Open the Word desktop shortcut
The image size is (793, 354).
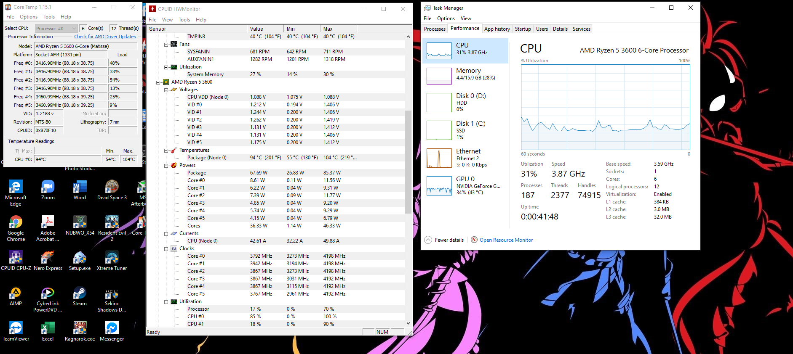(x=80, y=190)
